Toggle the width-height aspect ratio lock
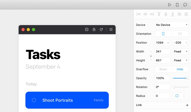 pyautogui.click(x=151, y=56)
